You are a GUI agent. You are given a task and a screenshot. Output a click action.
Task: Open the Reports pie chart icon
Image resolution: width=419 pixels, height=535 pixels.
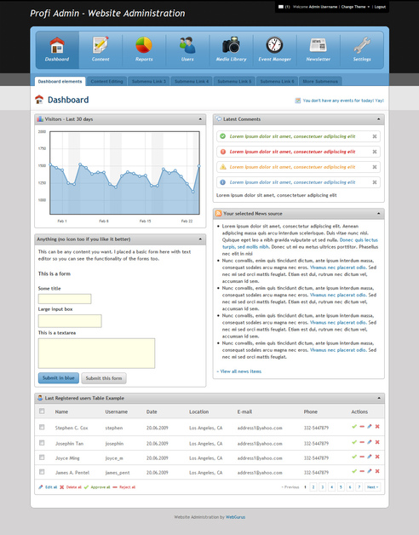pyautogui.click(x=144, y=45)
